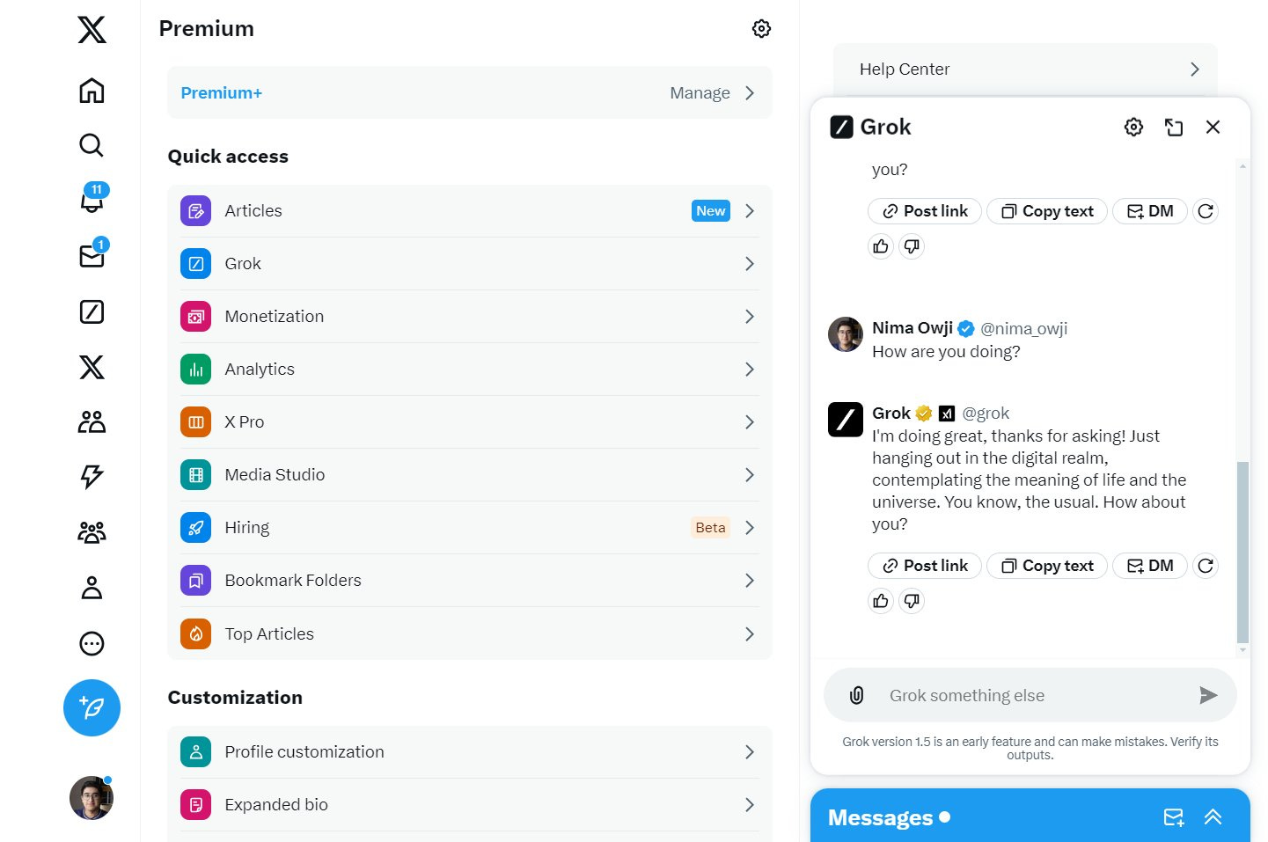Click the Top Articles flame icon

(x=195, y=633)
